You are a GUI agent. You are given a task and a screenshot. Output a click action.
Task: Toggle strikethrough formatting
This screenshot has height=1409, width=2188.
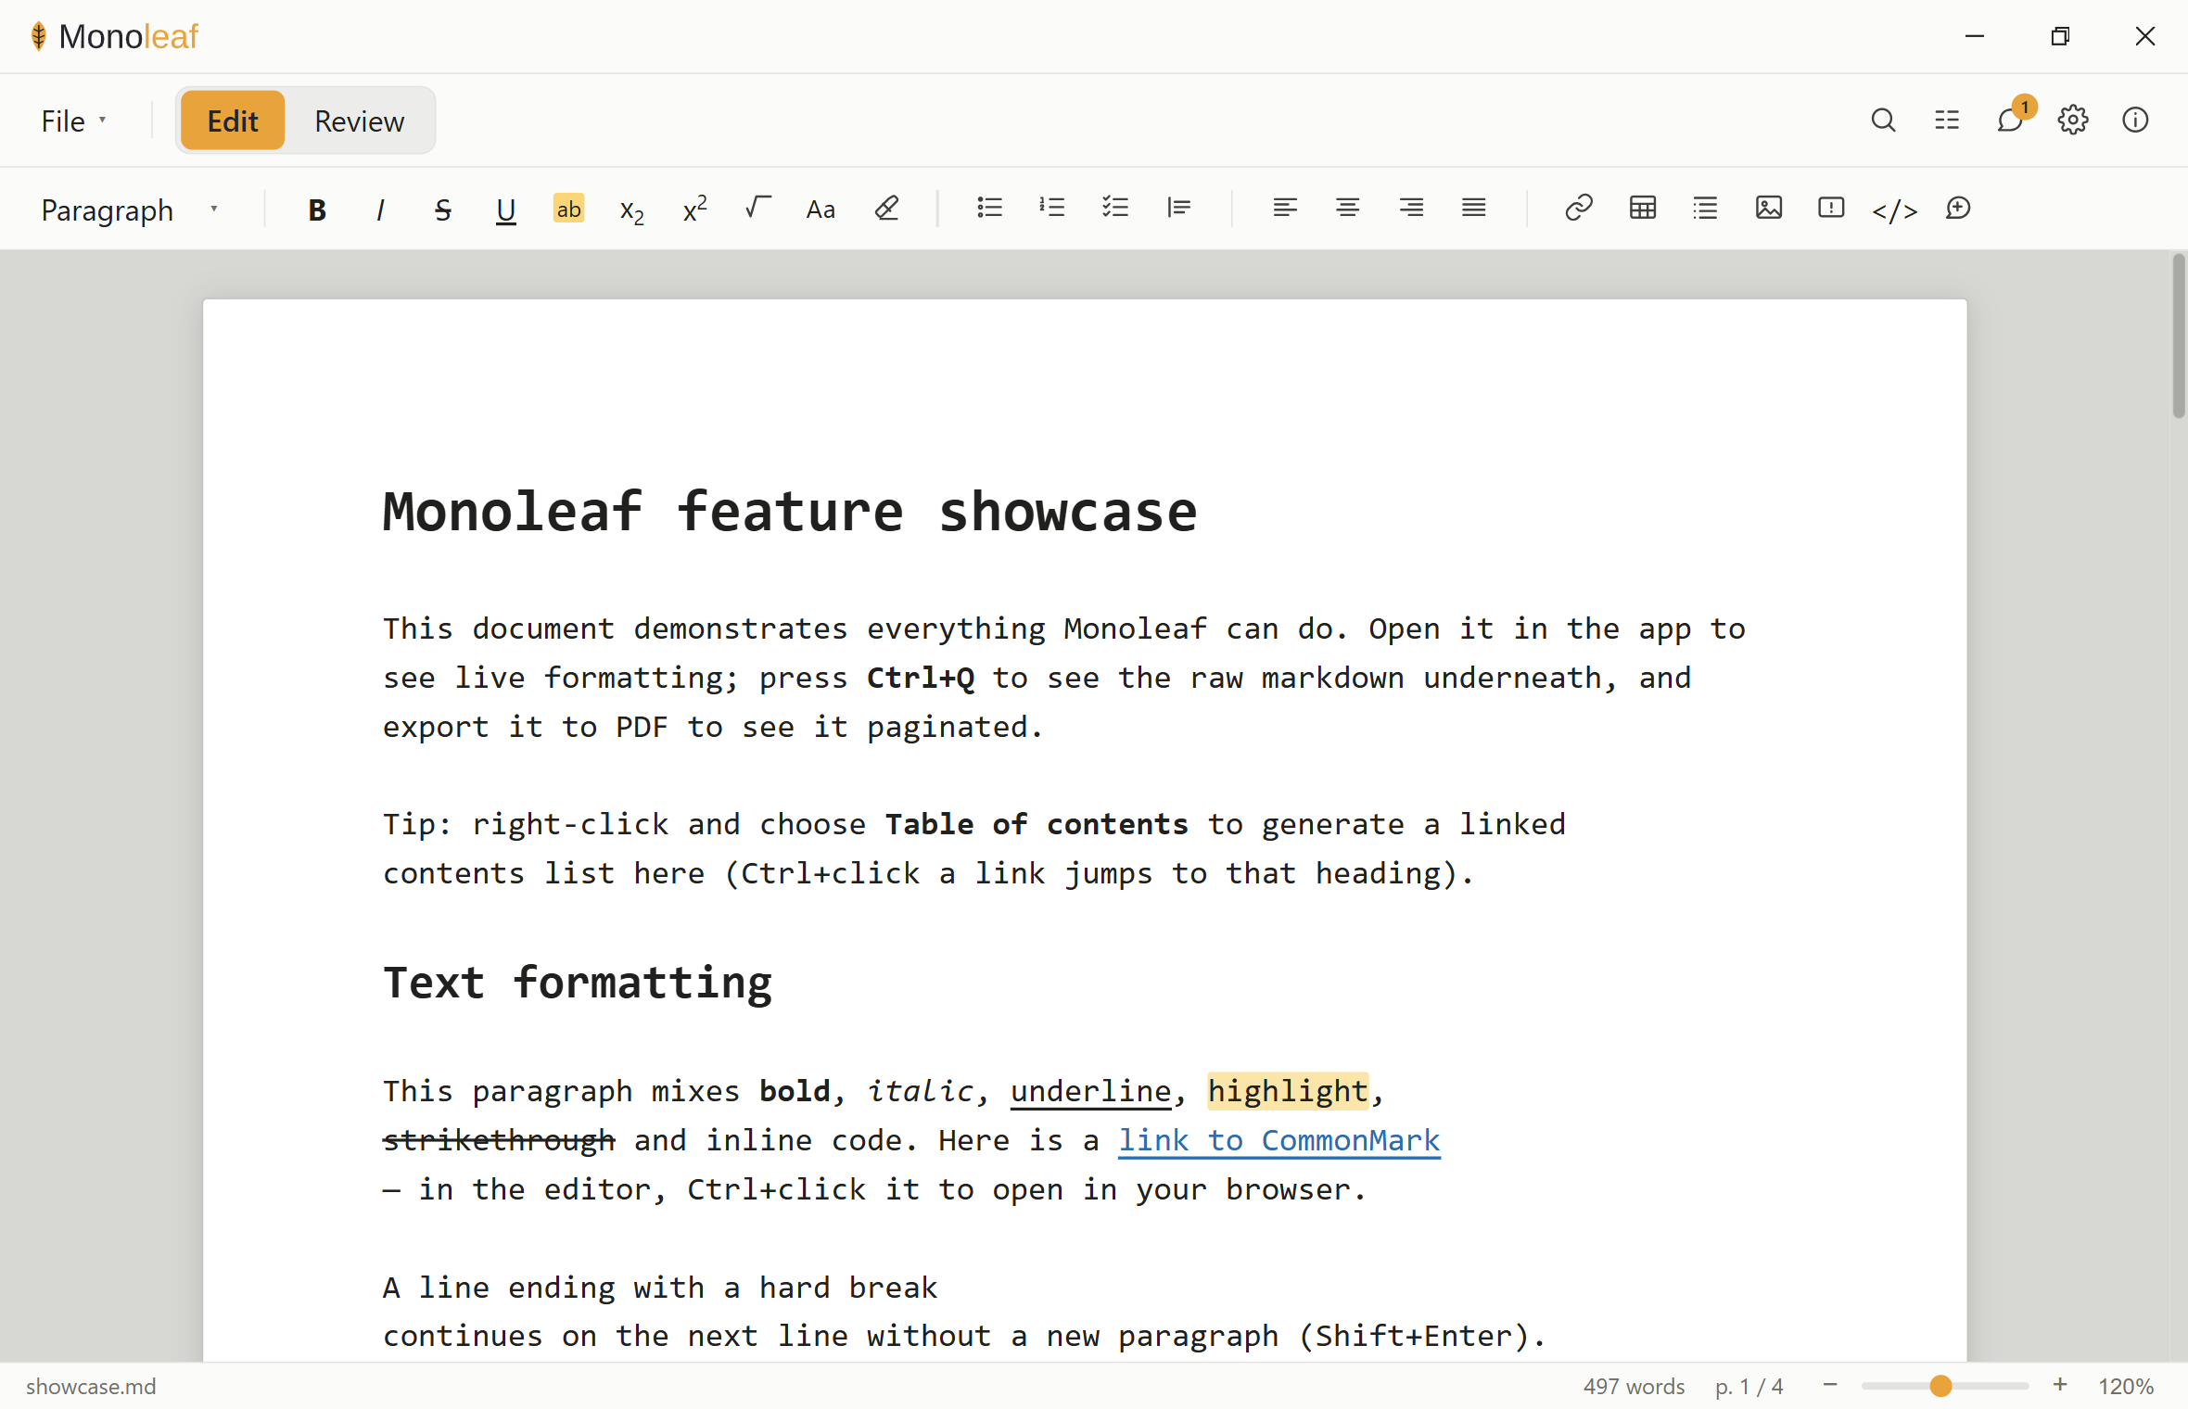(x=443, y=209)
